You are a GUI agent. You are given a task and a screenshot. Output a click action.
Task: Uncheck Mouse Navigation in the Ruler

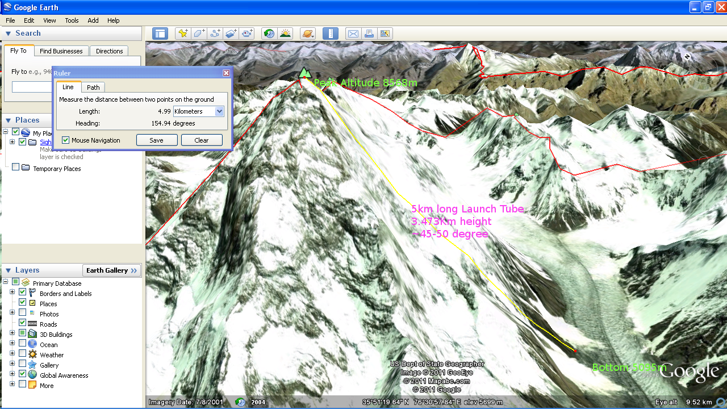click(x=66, y=140)
